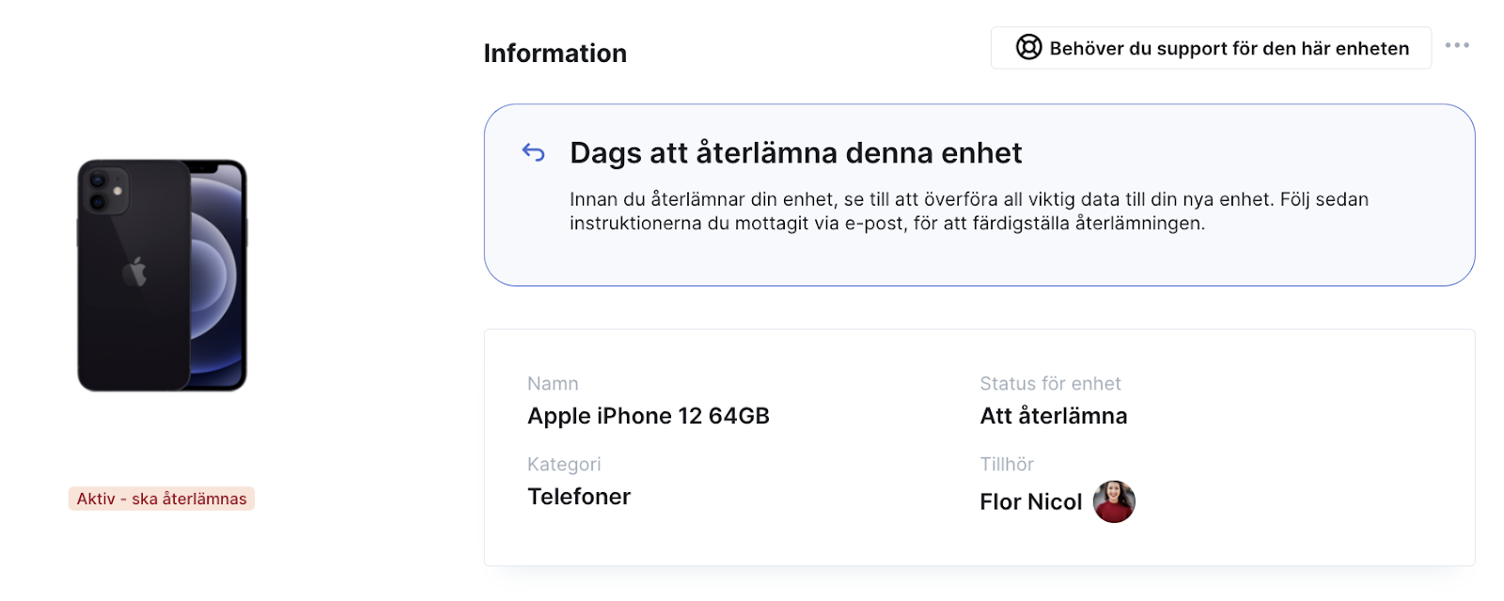Click the blue return arrow icon
The width and height of the screenshot is (1504, 601).
click(x=534, y=152)
